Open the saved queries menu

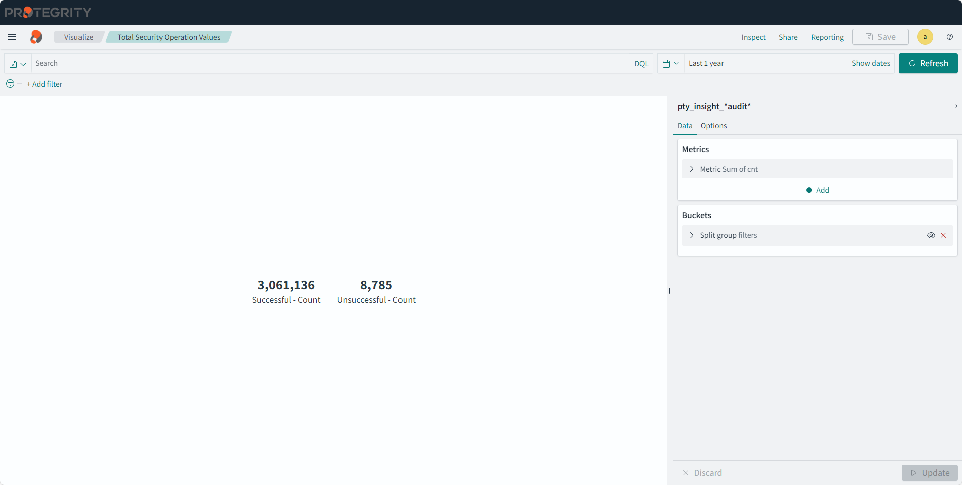coord(18,64)
